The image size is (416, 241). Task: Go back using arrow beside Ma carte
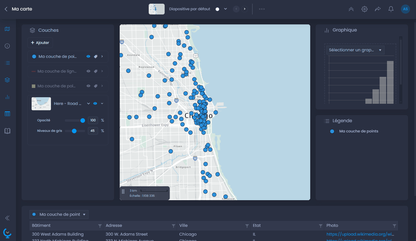click(6, 9)
